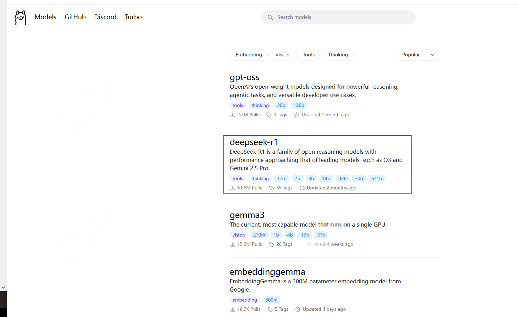
Task: Click the download icon beside 61.6M Pulls
Action: [x=233, y=188]
